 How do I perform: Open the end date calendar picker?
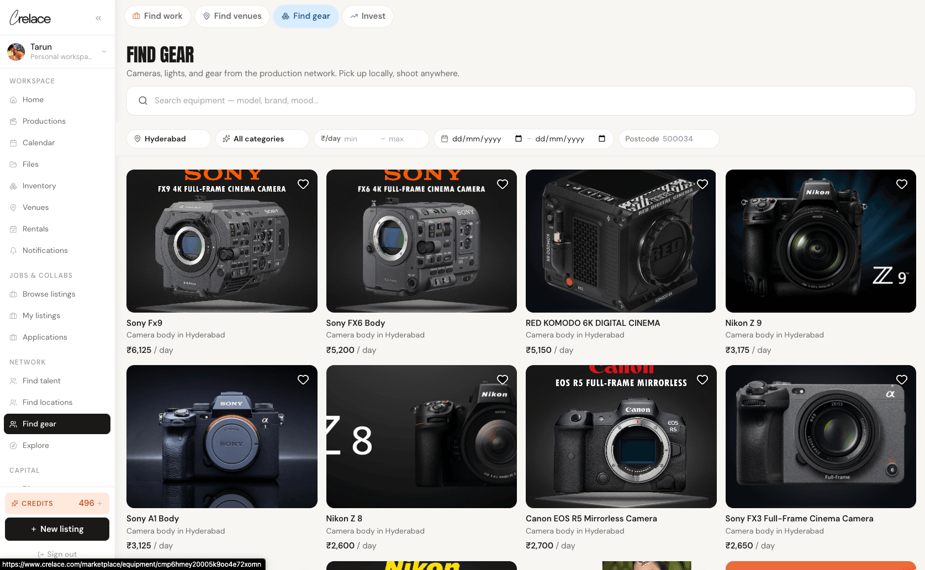tap(602, 139)
